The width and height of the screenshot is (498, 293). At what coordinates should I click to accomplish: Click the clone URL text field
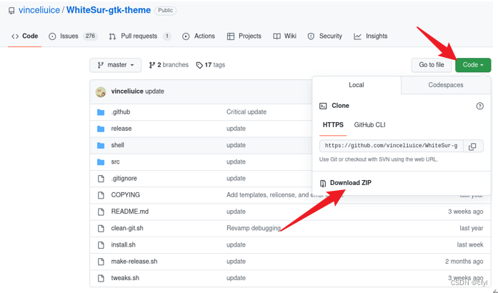[x=392, y=146]
